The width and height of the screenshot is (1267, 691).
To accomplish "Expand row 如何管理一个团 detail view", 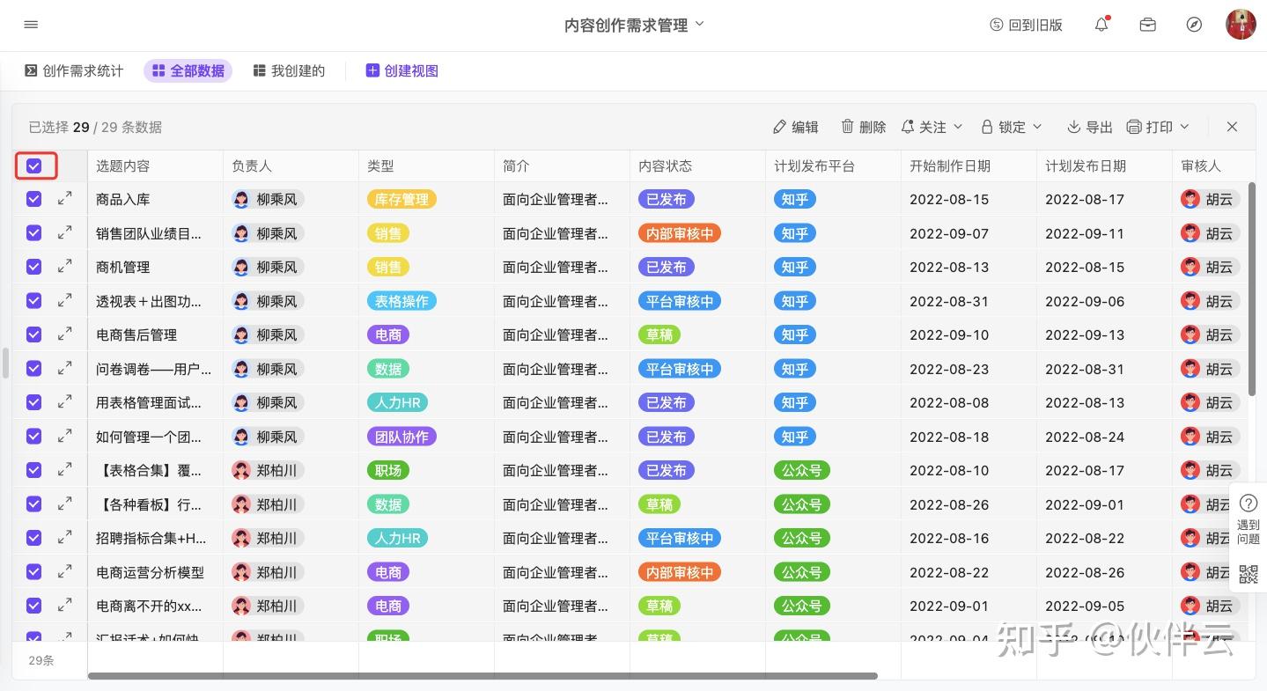I will pyautogui.click(x=64, y=437).
